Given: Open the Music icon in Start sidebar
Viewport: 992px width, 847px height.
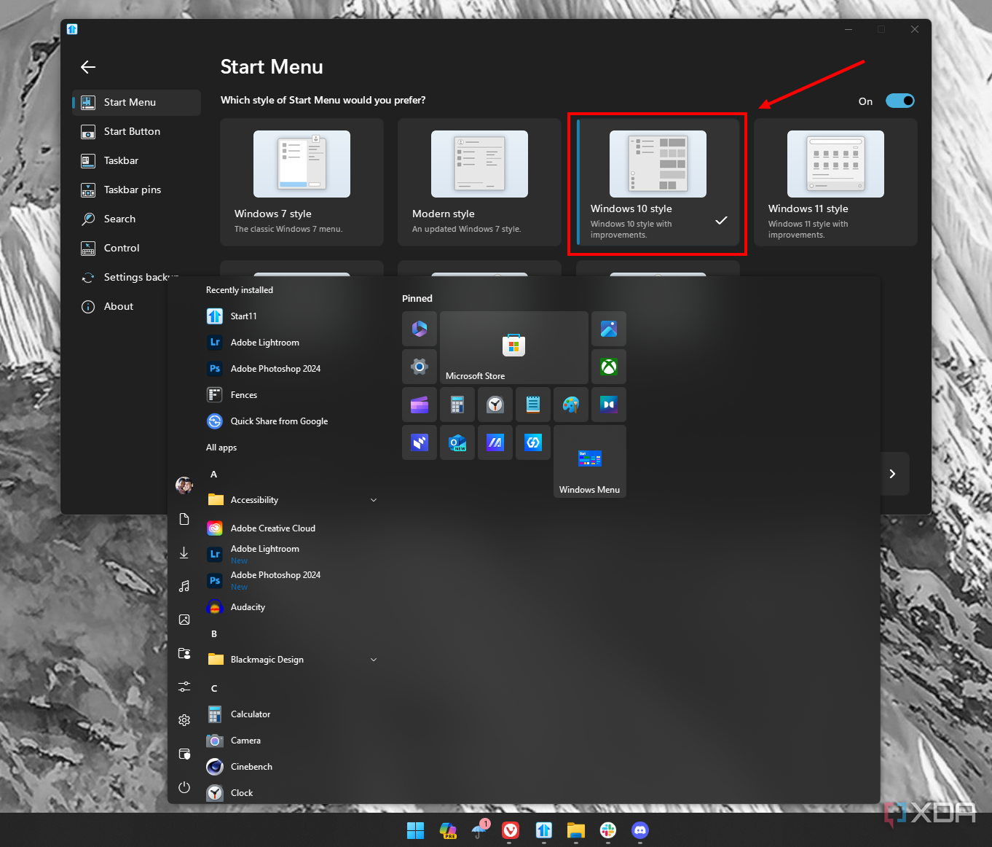Looking at the screenshot, I should click(x=184, y=586).
